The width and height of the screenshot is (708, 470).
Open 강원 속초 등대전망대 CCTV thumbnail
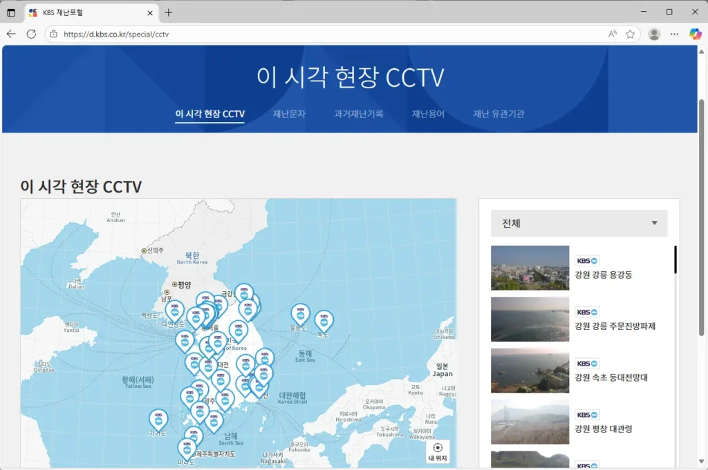click(x=530, y=371)
